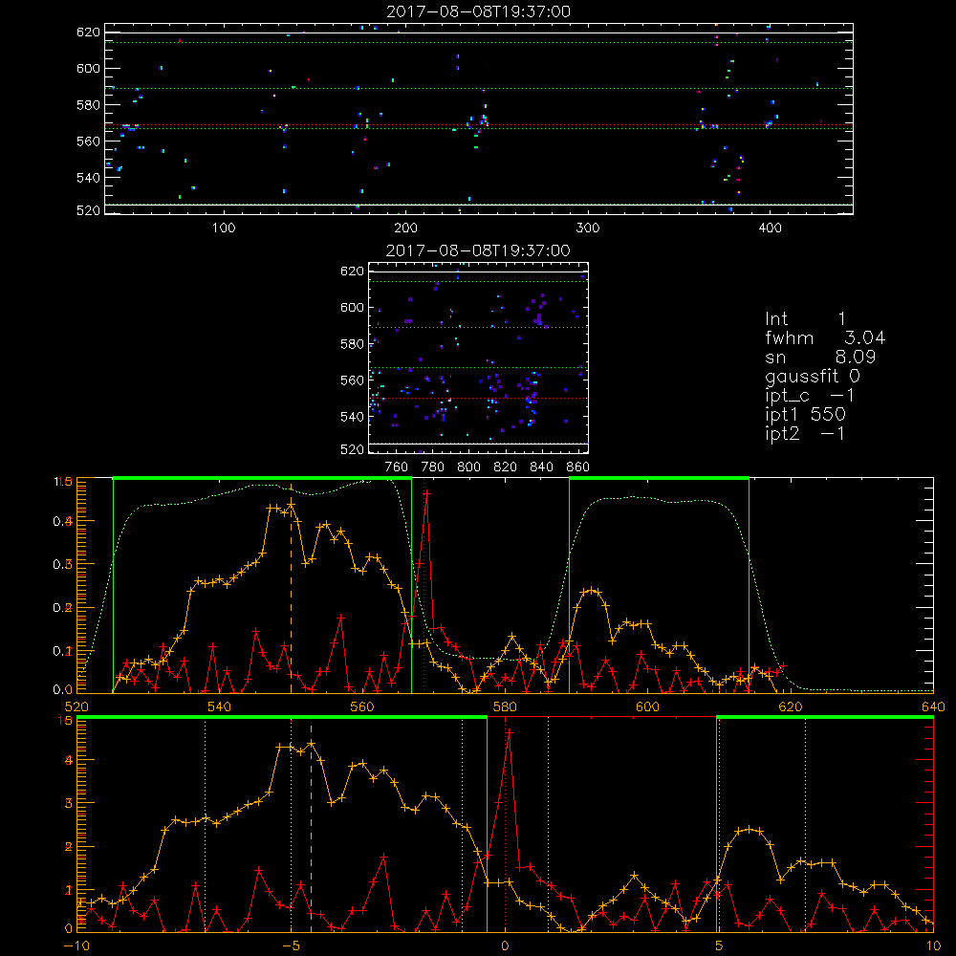
Task: Click x-axis label 400 on top plot
Action: pos(770,228)
